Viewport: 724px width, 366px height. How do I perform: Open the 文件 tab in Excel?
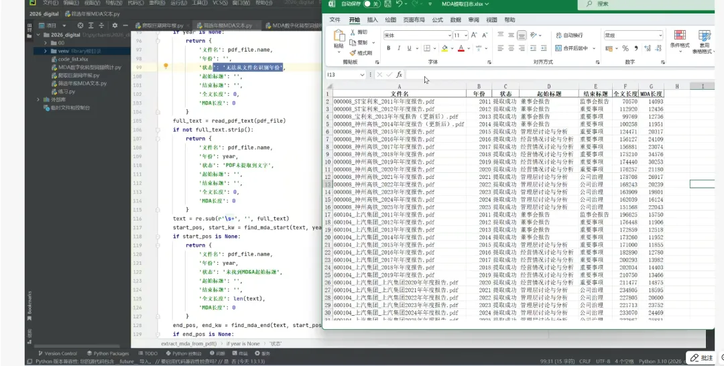pos(335,20)
